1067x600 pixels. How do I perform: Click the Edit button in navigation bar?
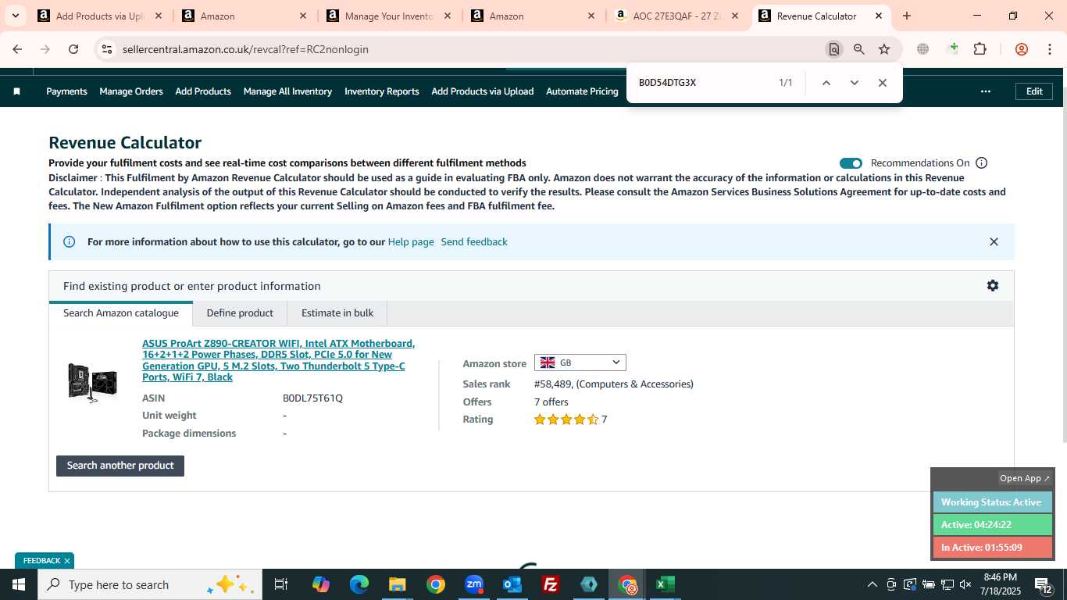click(1034, 91)
